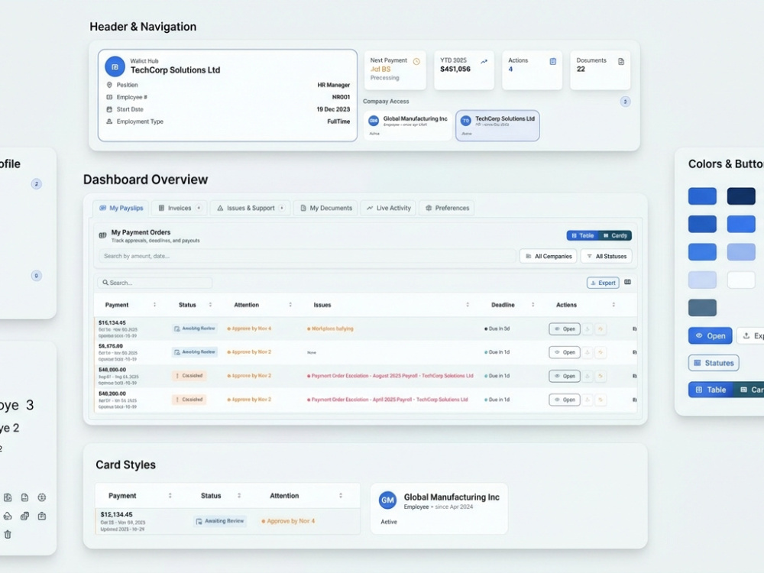
Task: Switch to the Invoices tab
Action: (180, 208)
